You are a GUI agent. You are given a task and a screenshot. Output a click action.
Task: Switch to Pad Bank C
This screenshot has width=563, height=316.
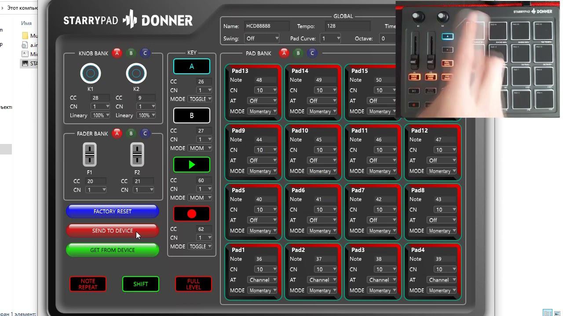(x=312, y=53)
